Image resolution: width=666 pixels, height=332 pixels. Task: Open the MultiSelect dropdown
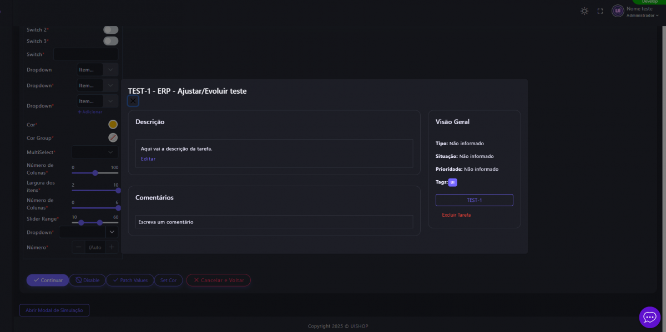pyautogui.click(x=94, y=152)
